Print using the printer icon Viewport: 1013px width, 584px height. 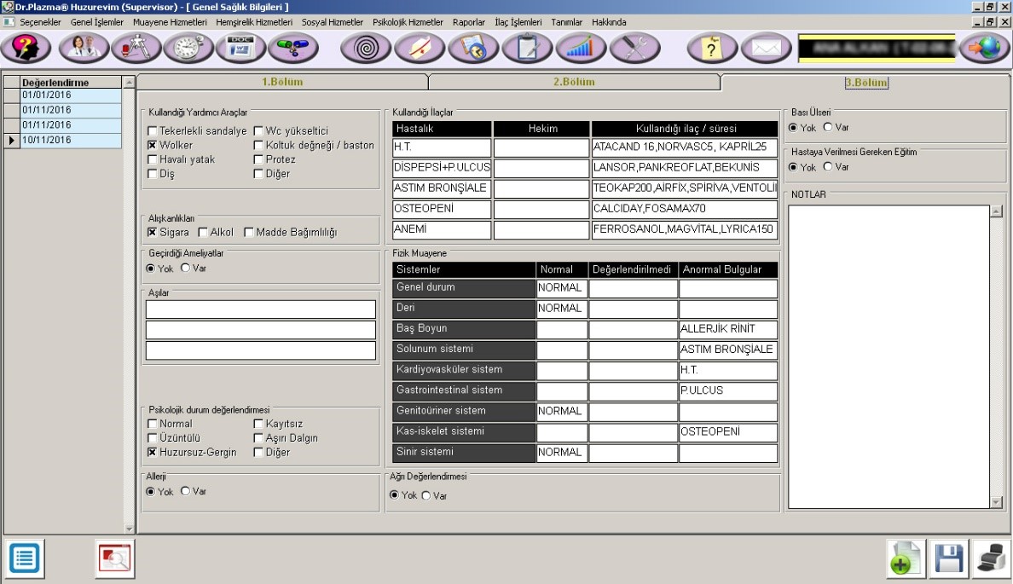coord(991,558)
